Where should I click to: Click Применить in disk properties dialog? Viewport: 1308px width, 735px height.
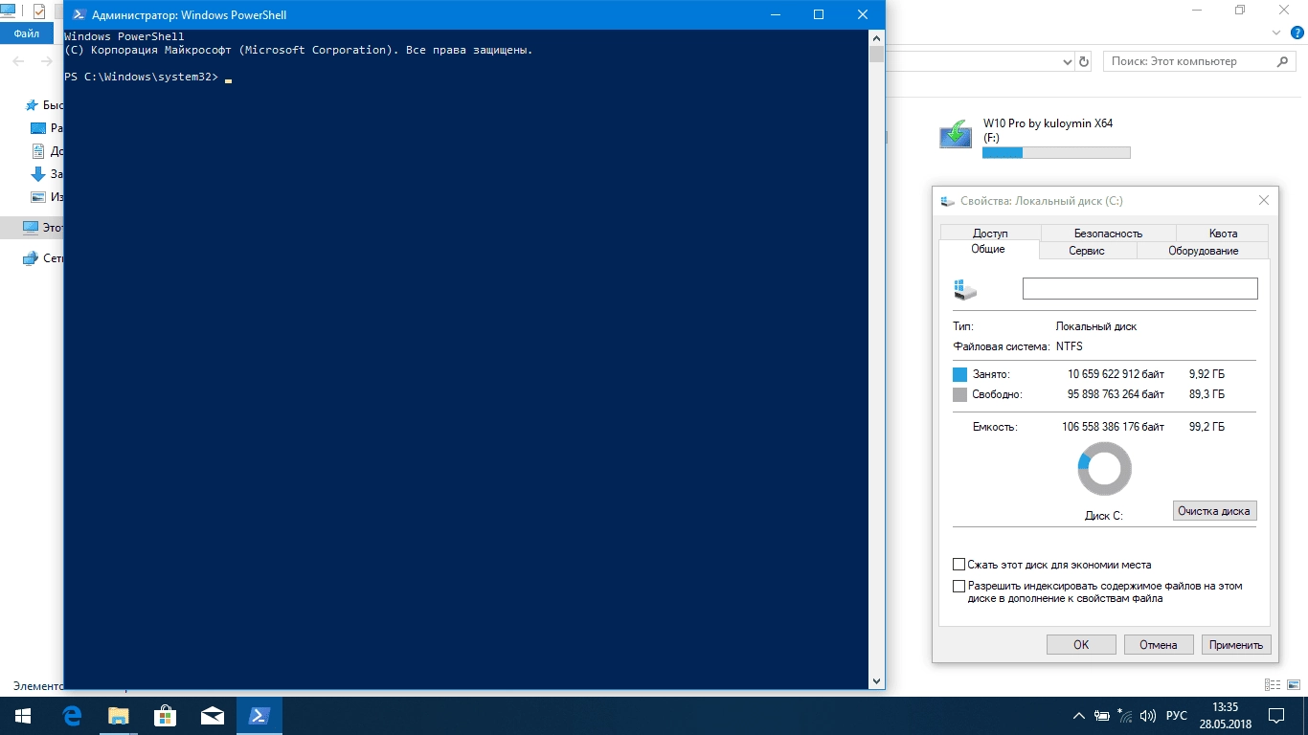click(x=1236, y=645)
